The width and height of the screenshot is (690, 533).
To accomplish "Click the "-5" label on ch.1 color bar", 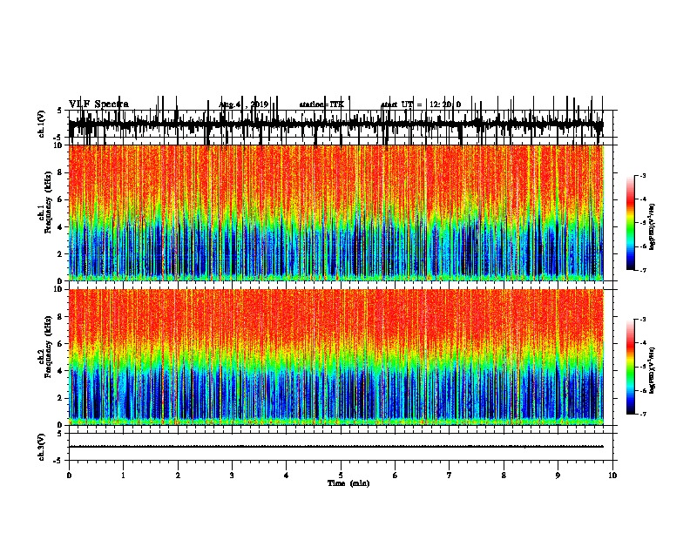I will pyautogui.click(x=643, y=223).
